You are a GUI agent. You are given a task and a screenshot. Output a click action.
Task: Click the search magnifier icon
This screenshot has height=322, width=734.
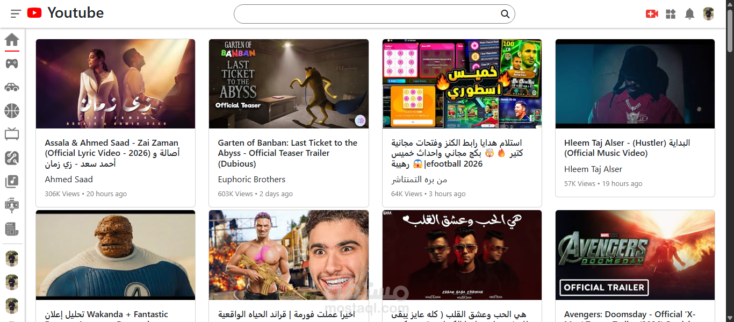tap(504, 13)
